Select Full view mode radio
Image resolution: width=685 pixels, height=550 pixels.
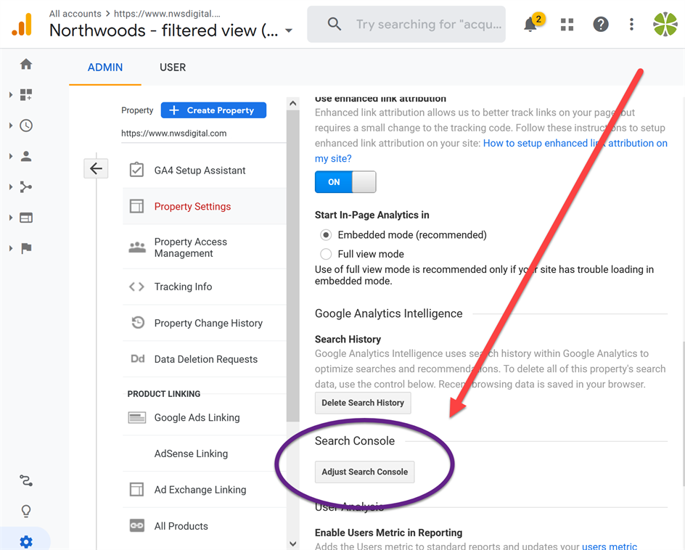pos(326,254)
